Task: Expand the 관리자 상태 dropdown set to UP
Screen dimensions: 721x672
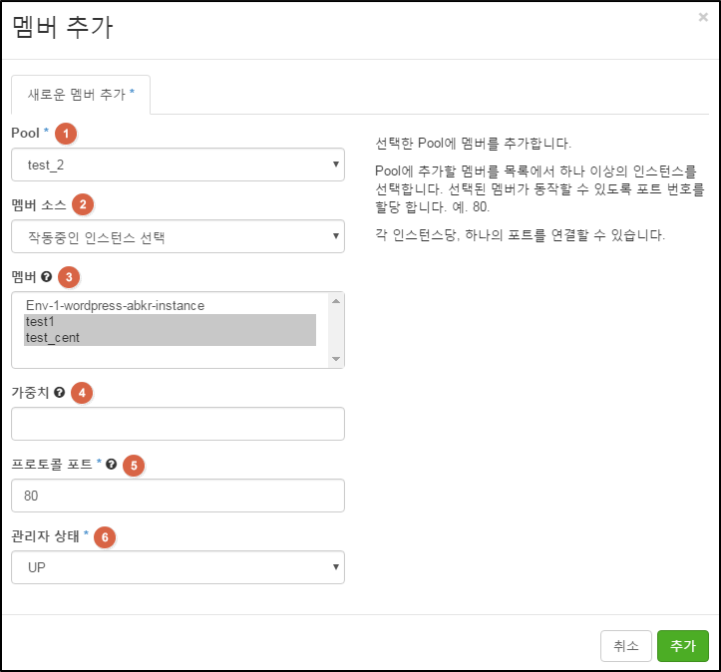Action: point(178,567)
